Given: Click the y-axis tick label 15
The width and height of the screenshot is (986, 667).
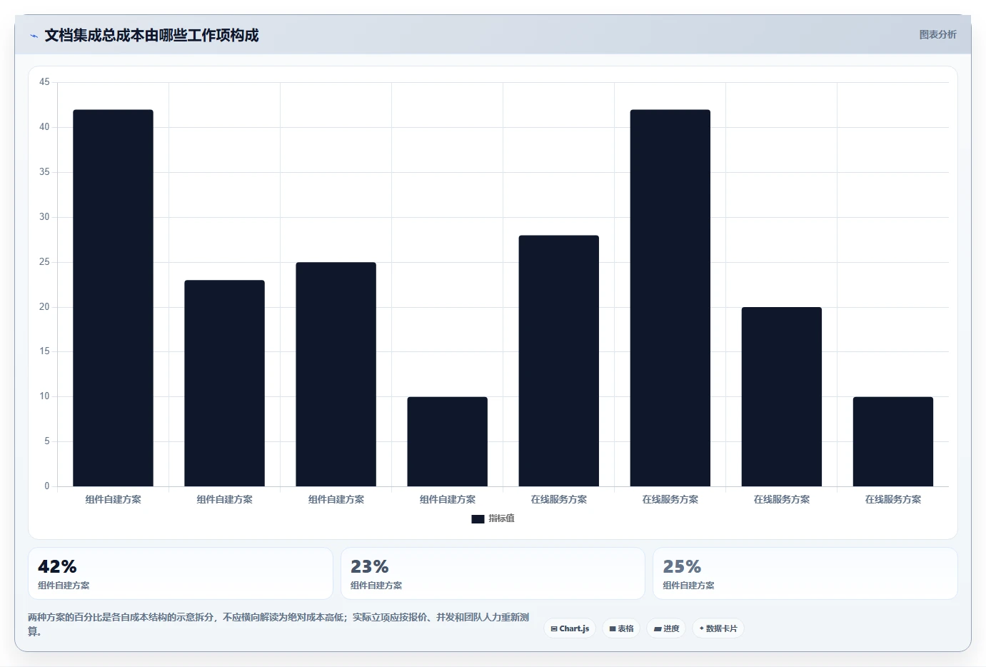Looking at the screenshot, I should coord(44,351).
